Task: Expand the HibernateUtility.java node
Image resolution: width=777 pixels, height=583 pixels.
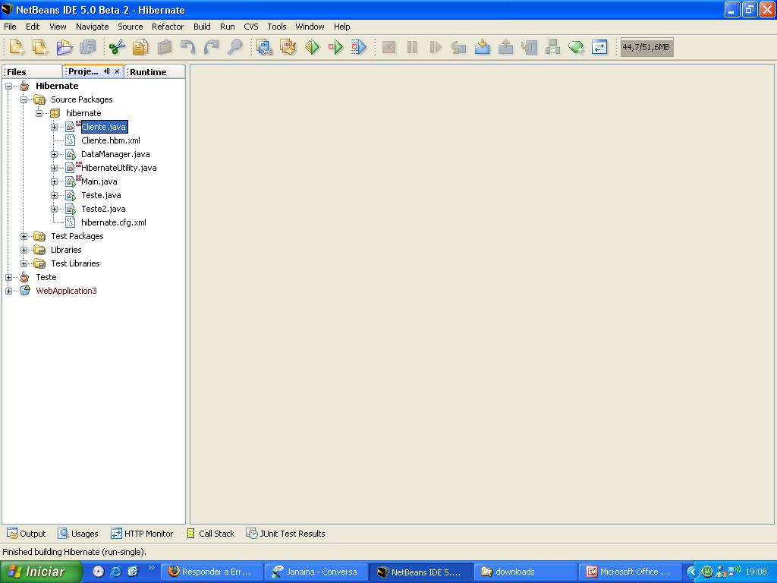Action: point(55,168)
